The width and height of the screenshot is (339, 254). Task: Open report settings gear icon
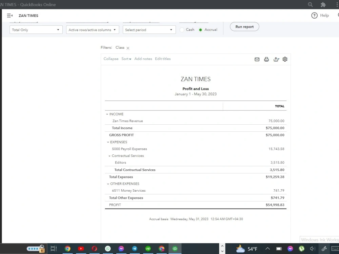pyautogui.click(x=285, y=59)
